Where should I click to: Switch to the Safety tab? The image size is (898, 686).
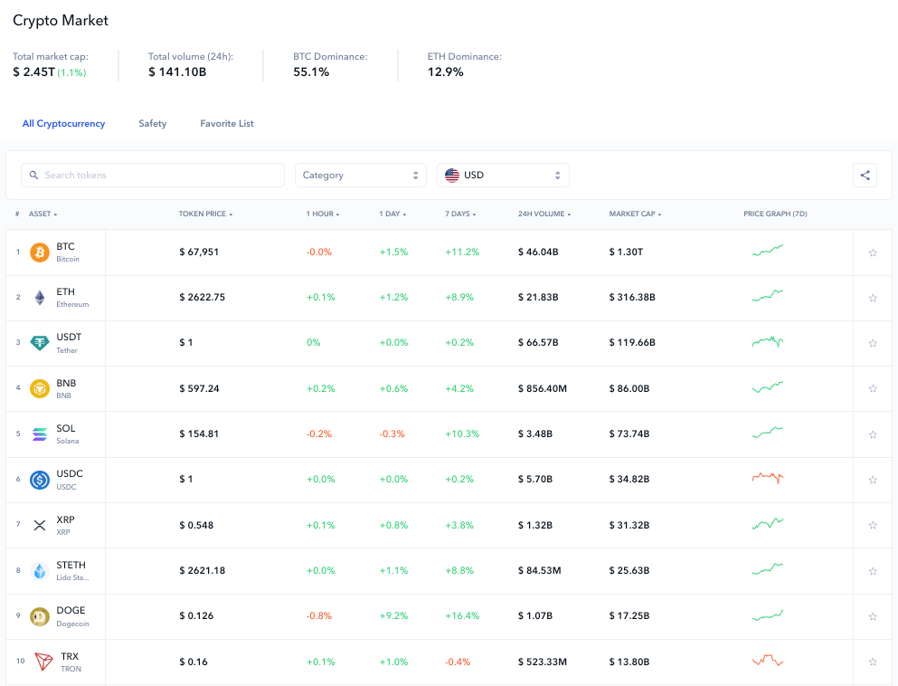[x=152, y=123]
